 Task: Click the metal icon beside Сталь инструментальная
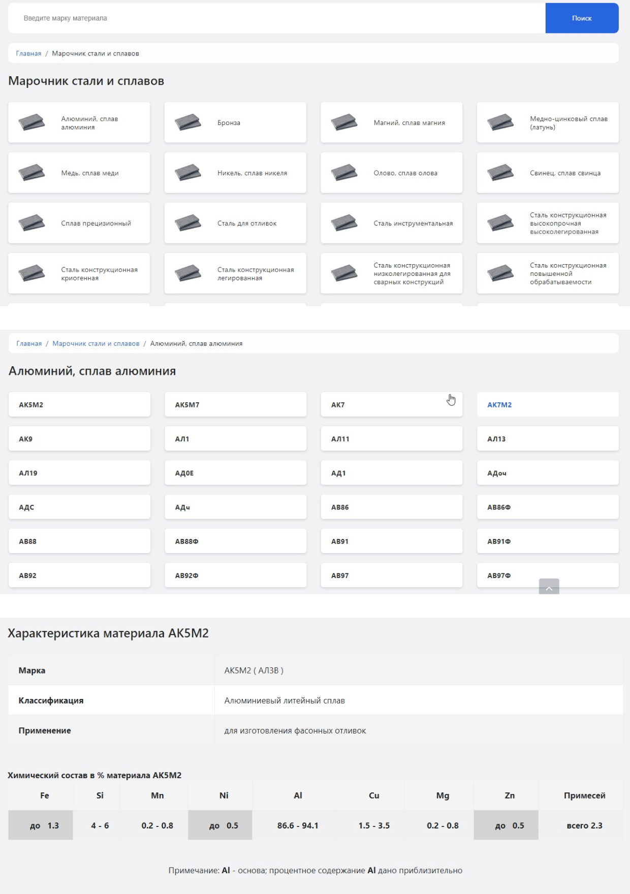tap(344, 223)
